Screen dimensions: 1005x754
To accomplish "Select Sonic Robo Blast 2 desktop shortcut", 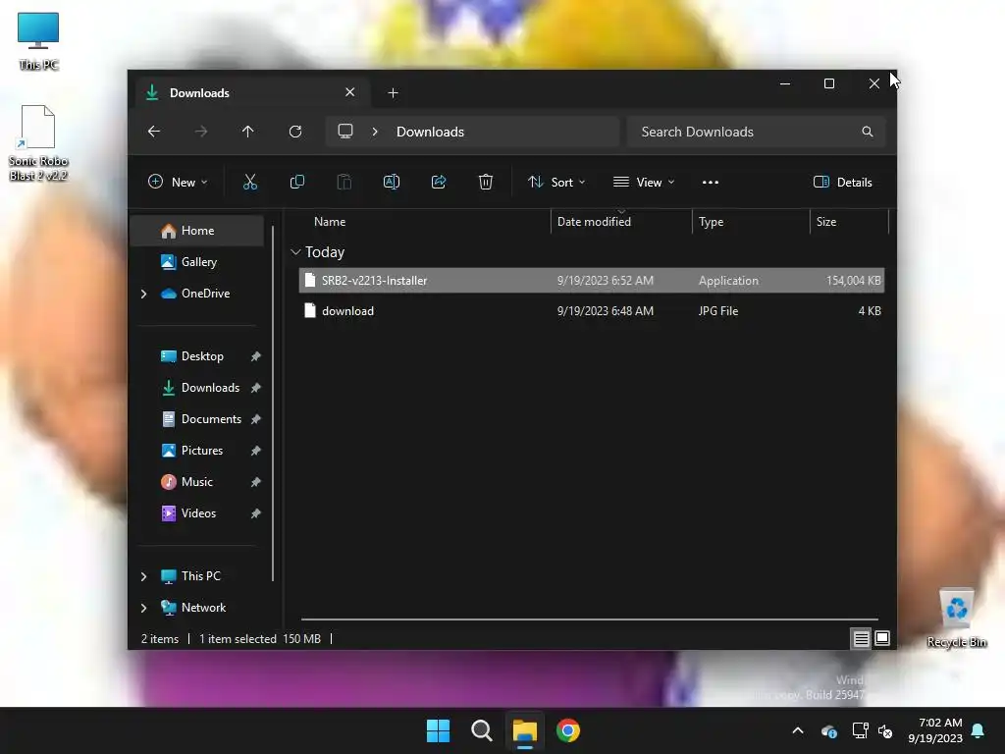I will click(38, 143).
